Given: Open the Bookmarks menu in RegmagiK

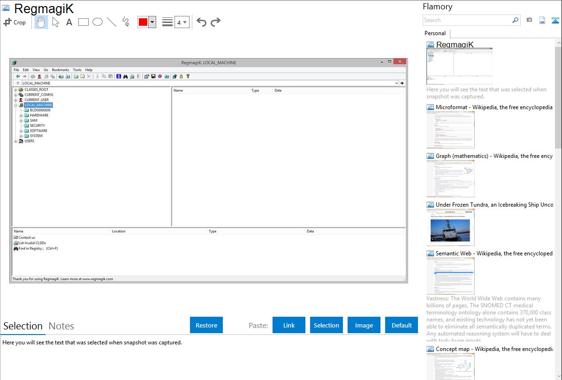Looking at the screenshot, I should [x=60, y=70].
